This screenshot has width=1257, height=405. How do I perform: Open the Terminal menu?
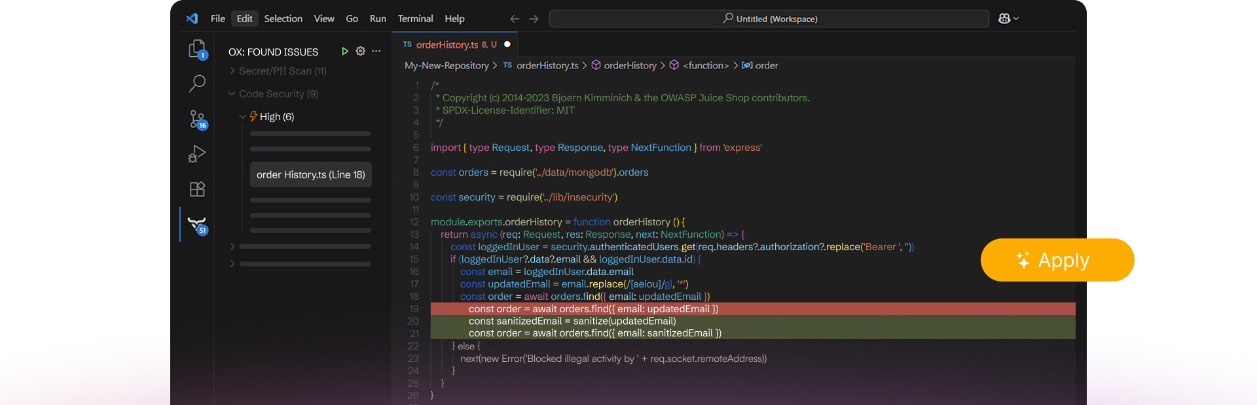(415, 19)
